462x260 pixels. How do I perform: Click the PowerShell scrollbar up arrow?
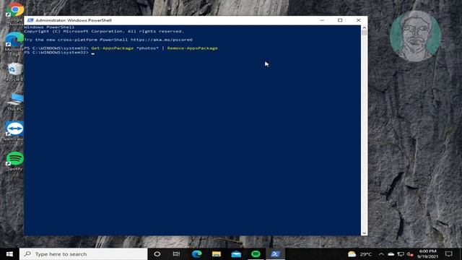pyautogui.click(x=364, y=27)
